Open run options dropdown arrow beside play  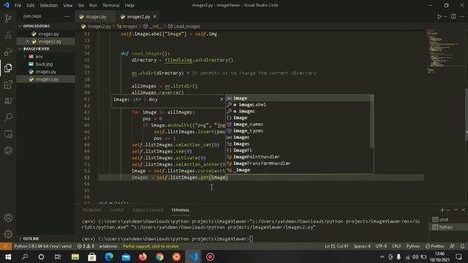pos(445,17)
